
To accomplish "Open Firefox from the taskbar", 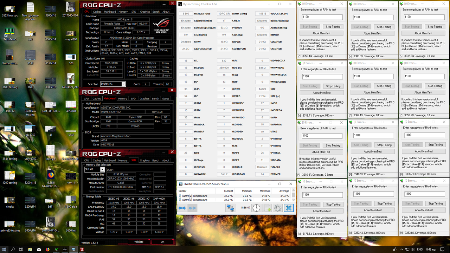I will [48, 249].
